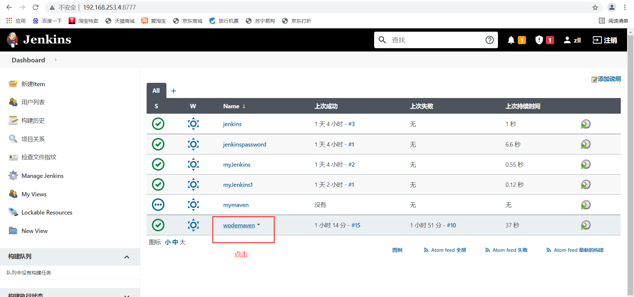Open Atom feed 失败
The width and height of the screenshot is (634, 297).
[x=506, y=250]
